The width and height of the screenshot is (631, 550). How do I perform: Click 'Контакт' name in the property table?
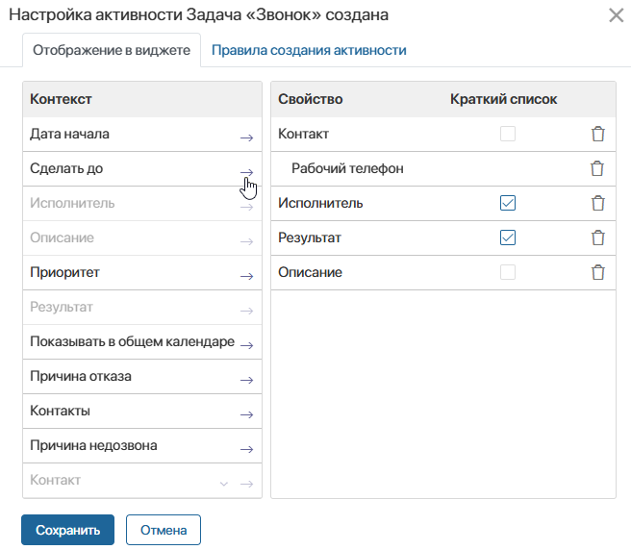coord(303,134)
